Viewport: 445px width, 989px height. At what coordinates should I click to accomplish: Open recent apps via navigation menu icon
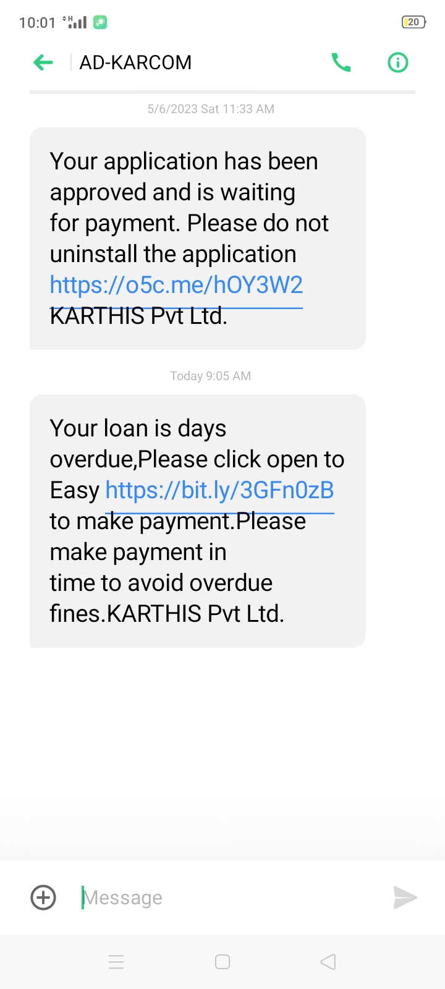(x=116, y=962)
